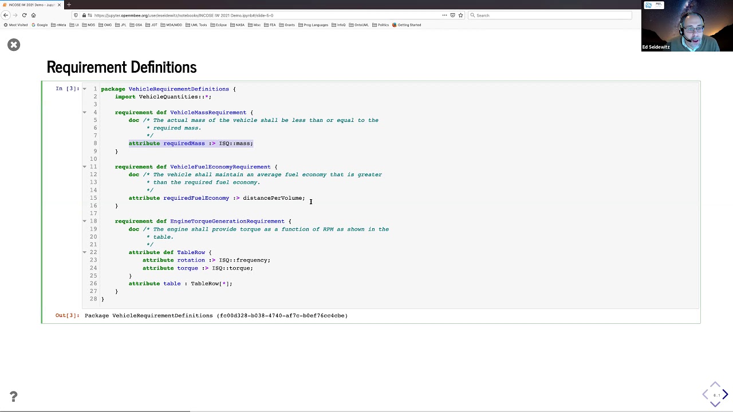Viewport: 733px width, 412px height.
Task: Open tracking protection shield panel
Action: point(76,15)
